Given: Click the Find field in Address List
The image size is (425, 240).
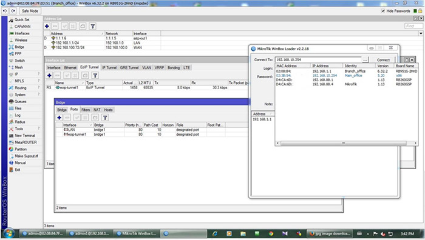Looking at the screenshot, I should click(x=413, y=26).
